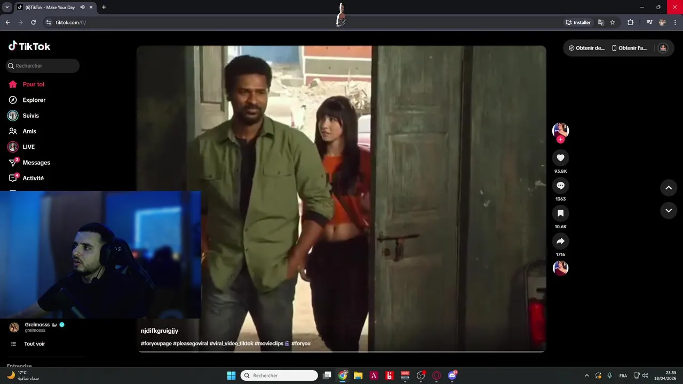Open tray microphone icon
This screenshot has width=683, height=384.
click(x=609, y=375)
